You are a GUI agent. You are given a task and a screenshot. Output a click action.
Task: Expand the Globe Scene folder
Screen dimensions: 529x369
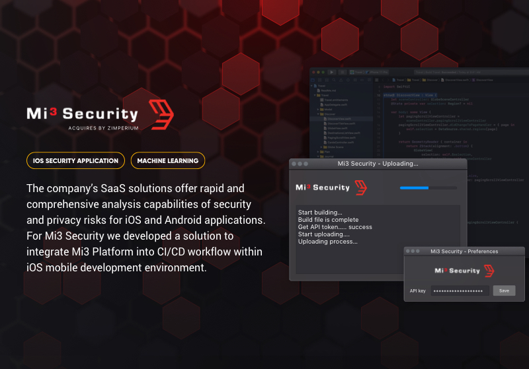click(321, 147)
